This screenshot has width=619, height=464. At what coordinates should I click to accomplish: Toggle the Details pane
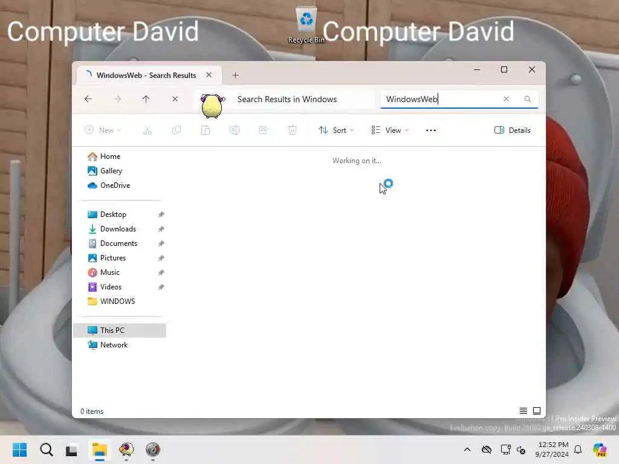coord(512,130)
